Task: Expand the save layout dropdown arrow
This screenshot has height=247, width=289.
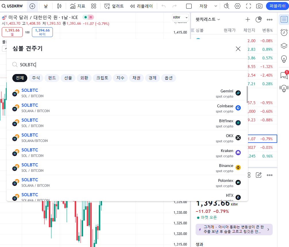Action: 216,6
